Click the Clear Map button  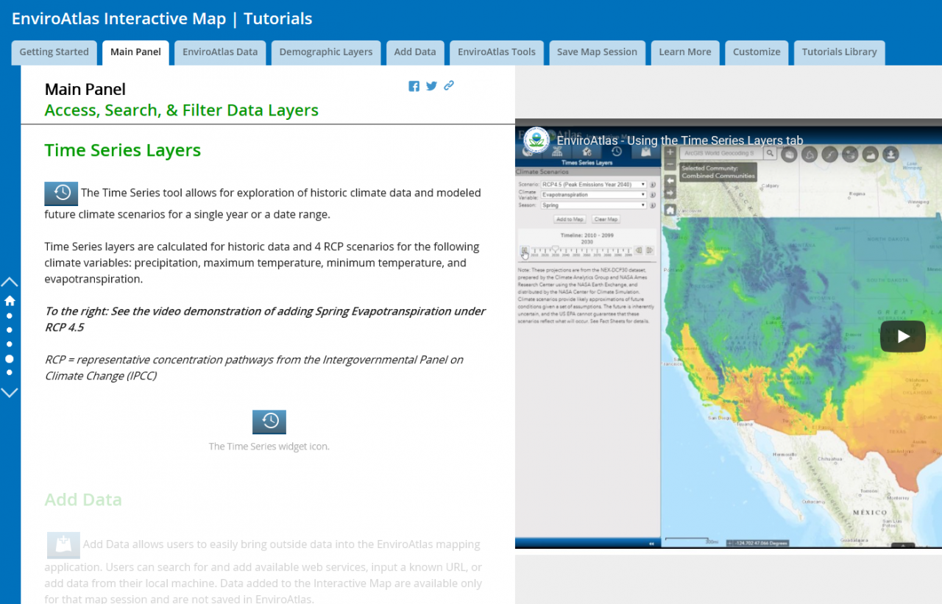pyautogui.click(x=606, y=219)
